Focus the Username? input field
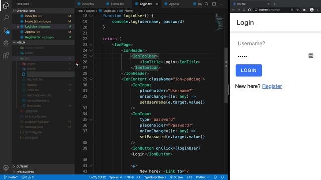 pyautogui.click(x=275, y=43)
